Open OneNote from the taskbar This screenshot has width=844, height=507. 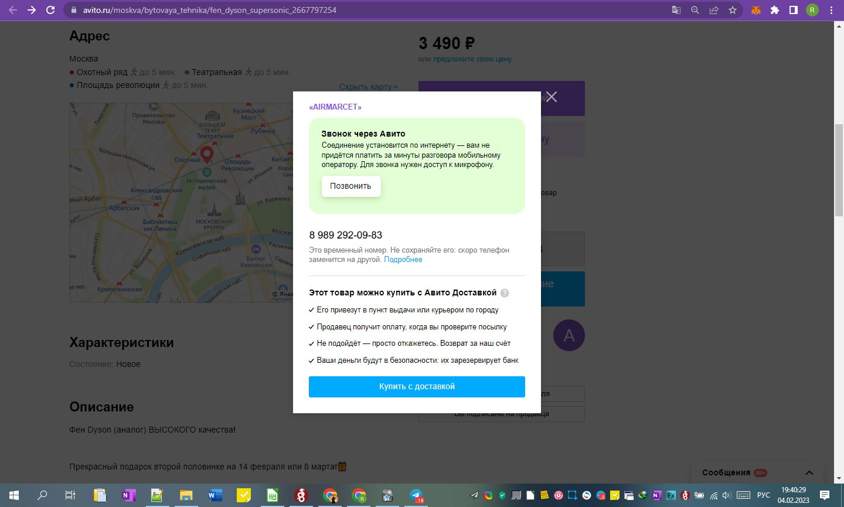pos(128,495)
